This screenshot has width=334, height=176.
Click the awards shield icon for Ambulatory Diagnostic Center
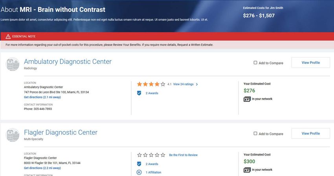click(139, 93)
